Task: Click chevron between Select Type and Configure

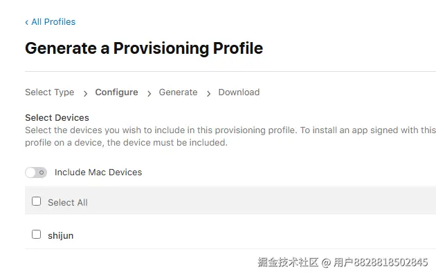Action: pos(85,94)
